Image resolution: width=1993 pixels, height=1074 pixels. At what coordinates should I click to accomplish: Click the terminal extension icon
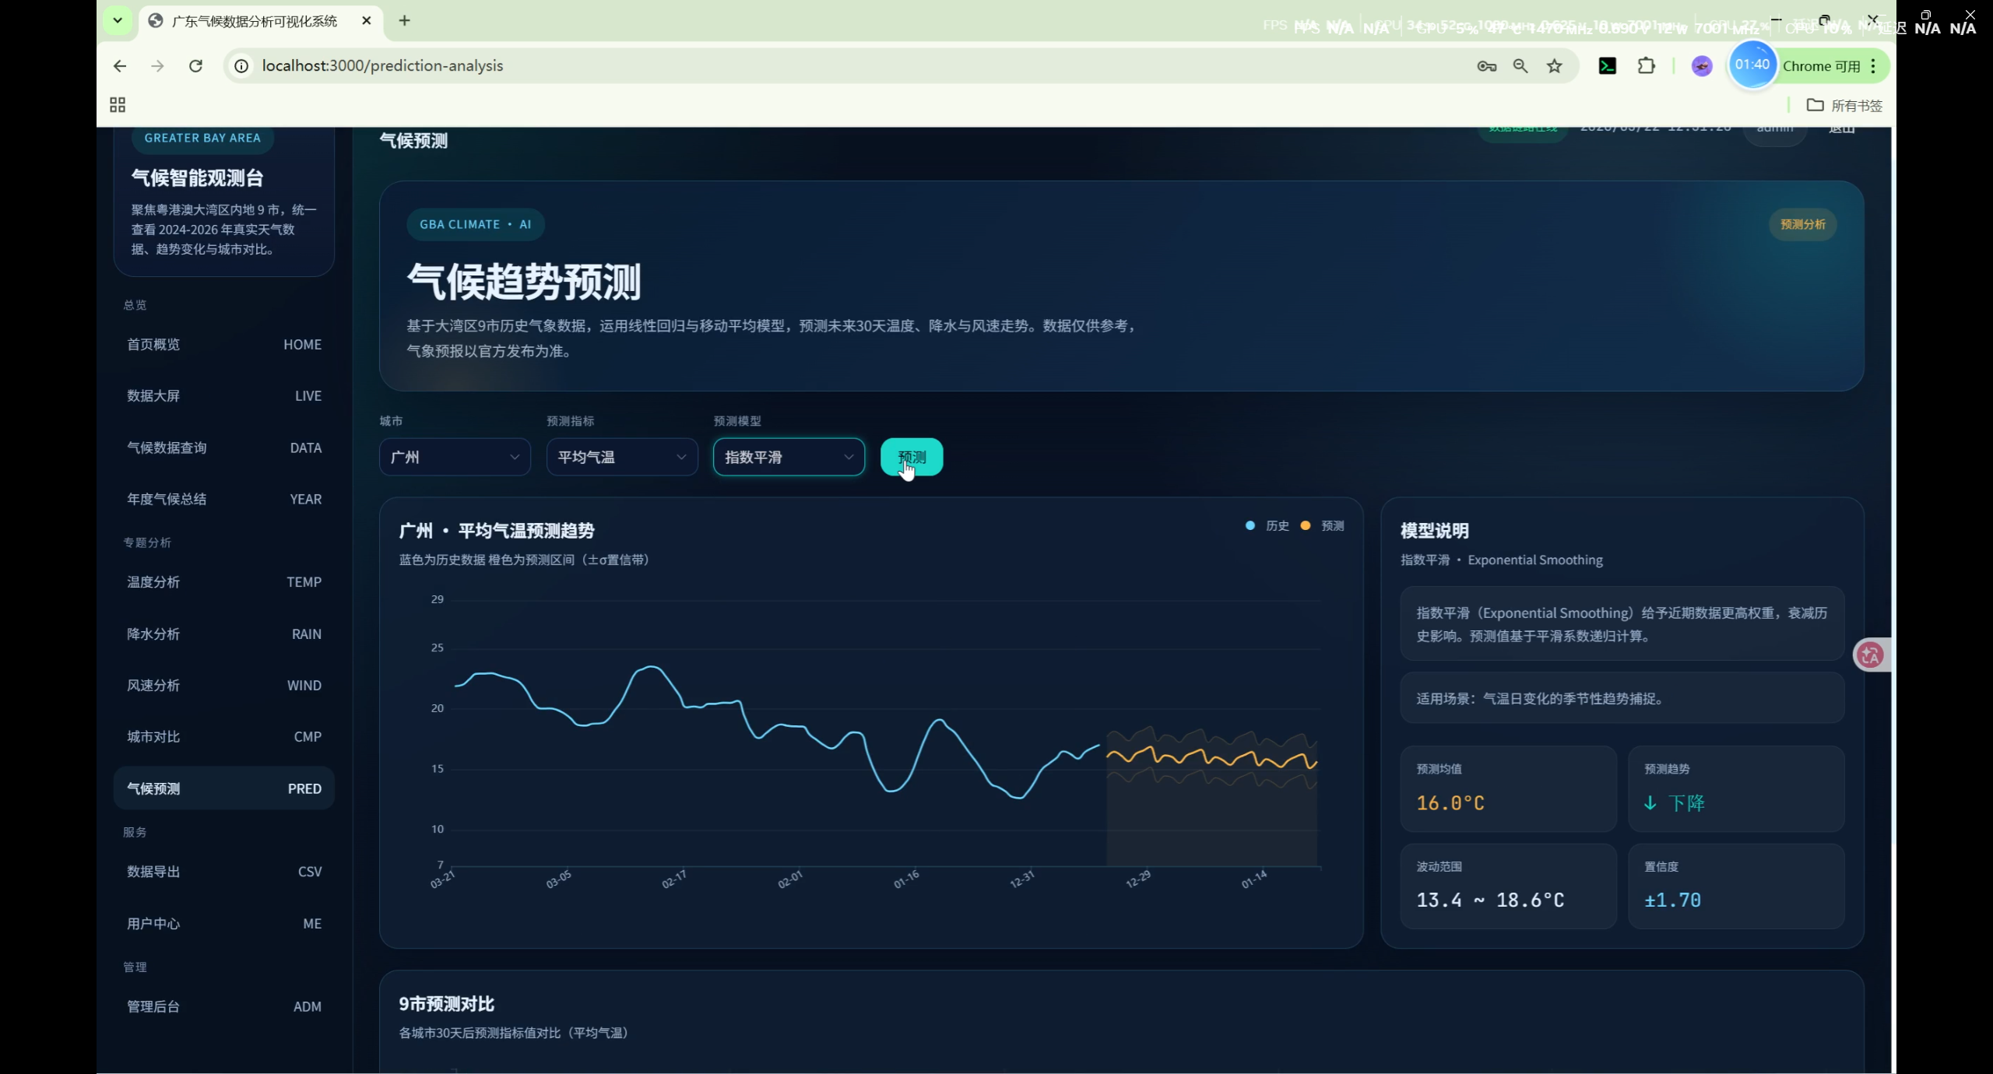1607,66
